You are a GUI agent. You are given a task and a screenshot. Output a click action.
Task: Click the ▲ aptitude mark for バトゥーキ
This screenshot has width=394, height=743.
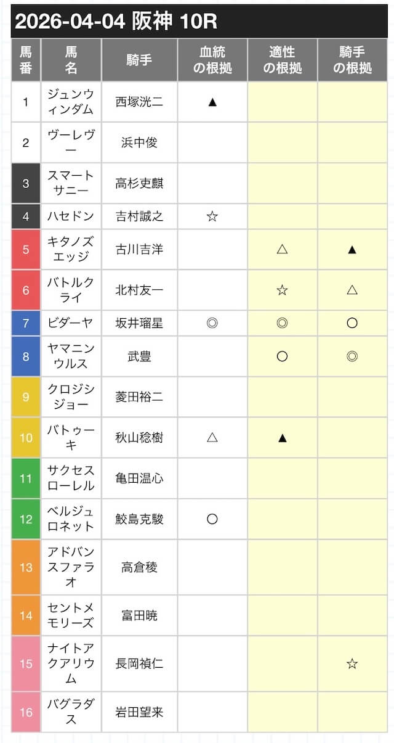pyautogui.click(x=283, y=438)
